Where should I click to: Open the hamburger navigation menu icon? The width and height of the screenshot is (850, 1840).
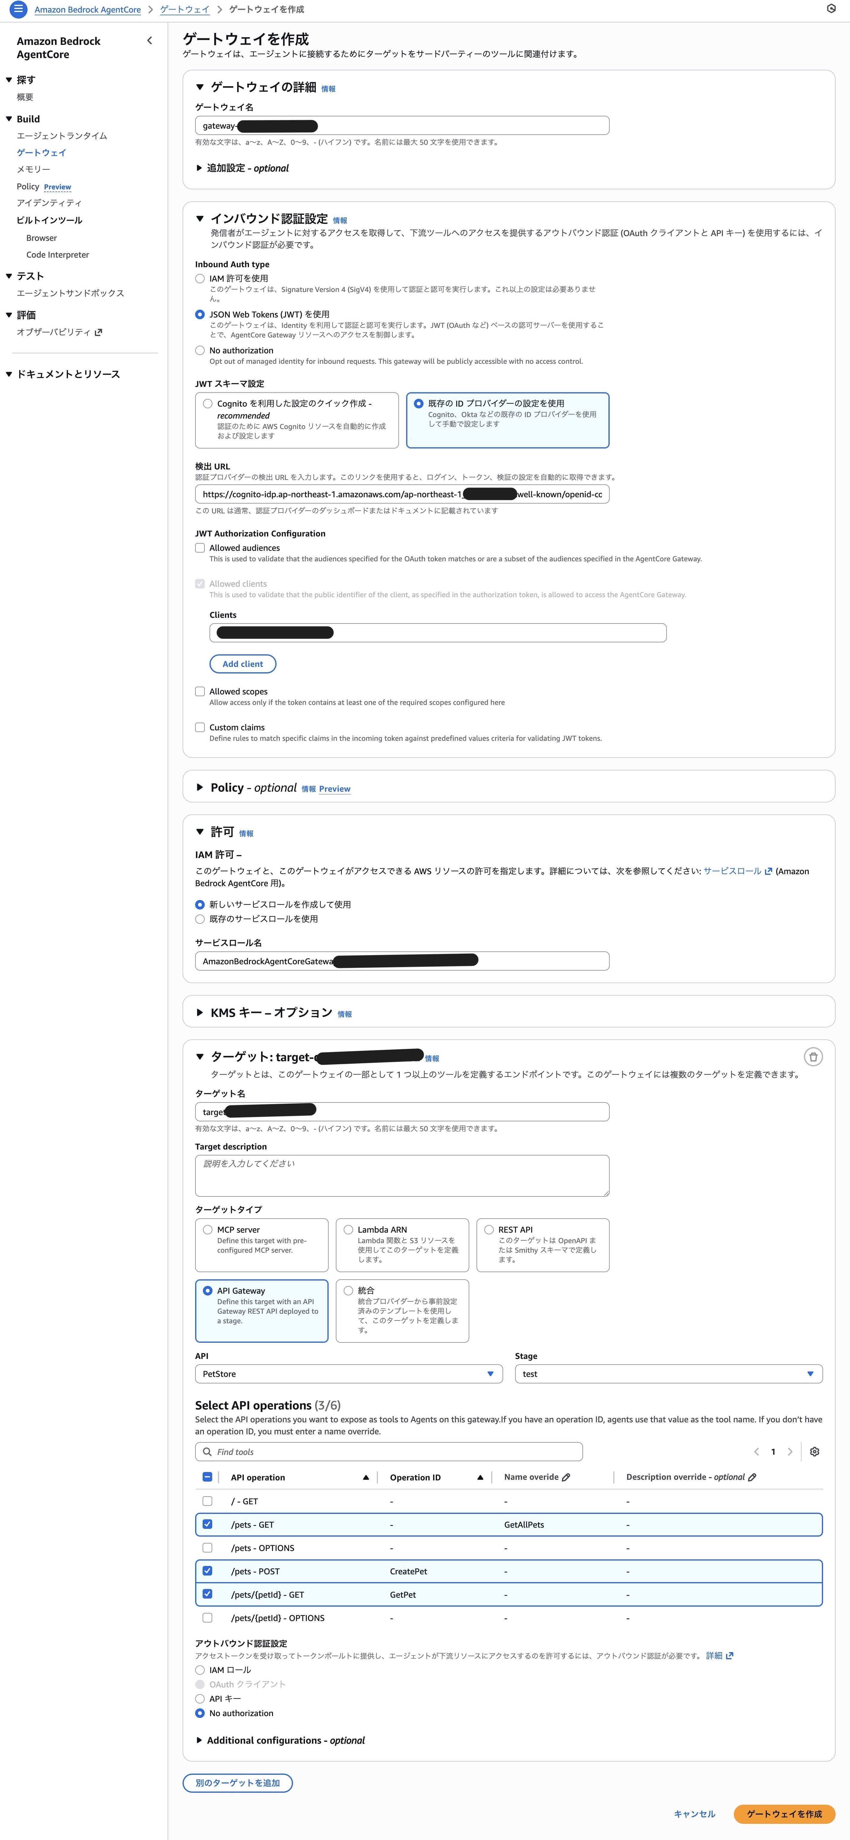click(19, 9)
